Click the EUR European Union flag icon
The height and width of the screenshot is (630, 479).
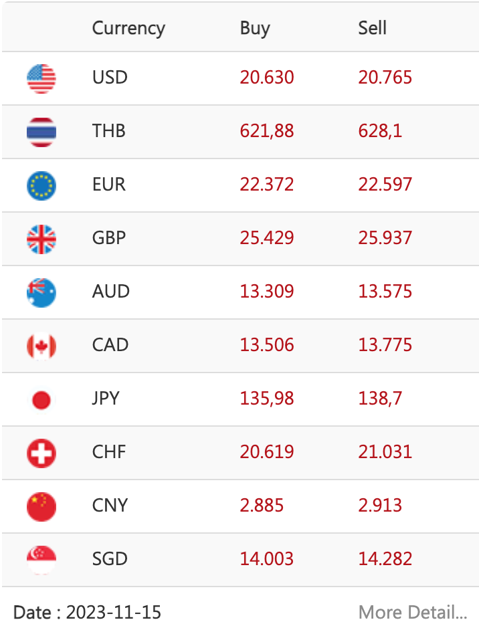click(41, 185)
